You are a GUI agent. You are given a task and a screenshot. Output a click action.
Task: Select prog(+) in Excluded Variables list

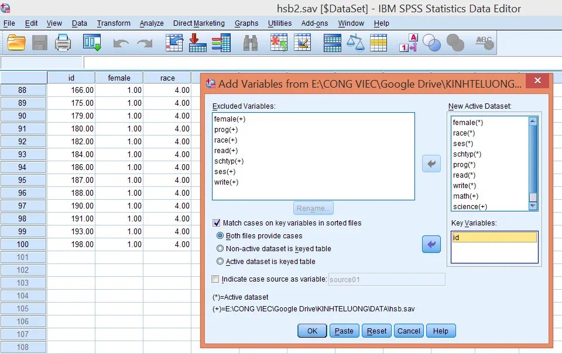click(226, 130)
